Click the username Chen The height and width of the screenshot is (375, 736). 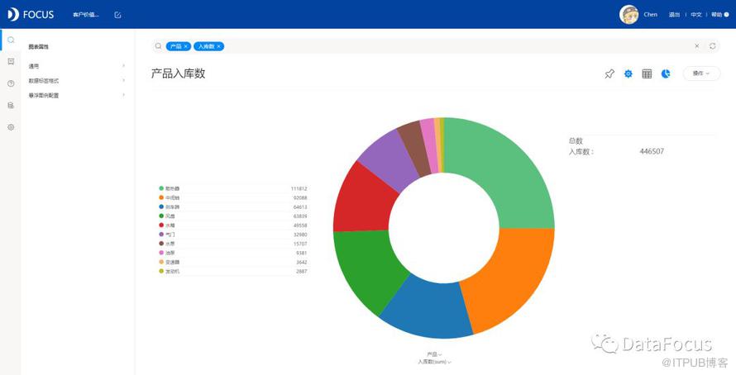pos(651,15)
